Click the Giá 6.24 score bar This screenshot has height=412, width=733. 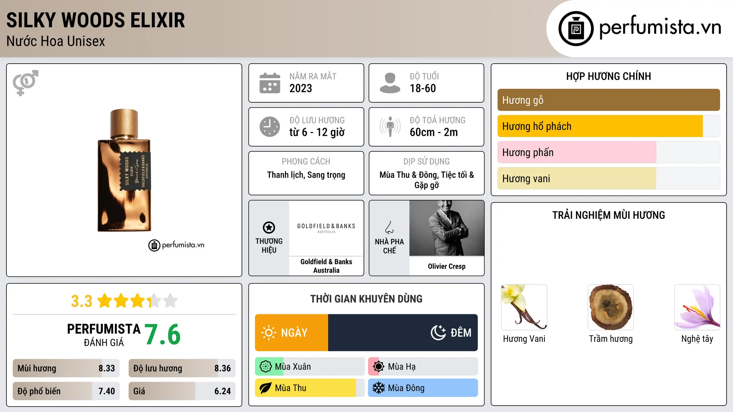[x=182, y=391]
